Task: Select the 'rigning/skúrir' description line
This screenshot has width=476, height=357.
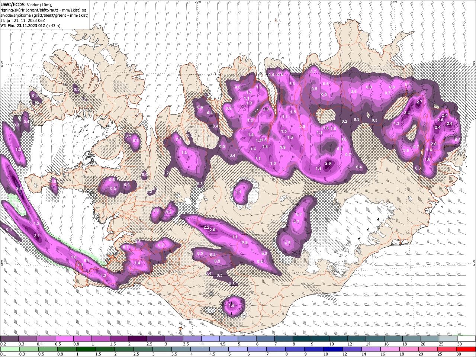Action: [44, 10]
